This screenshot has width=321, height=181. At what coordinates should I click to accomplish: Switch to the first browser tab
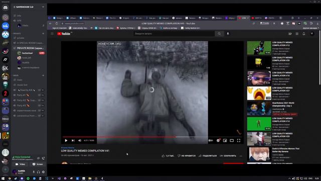click(58, 18)
